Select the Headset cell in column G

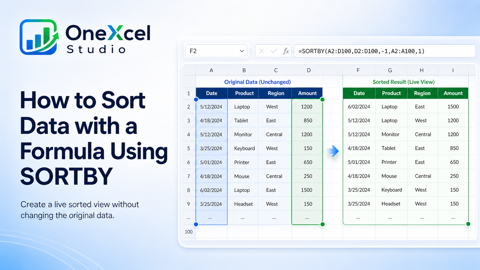(391, 204)
